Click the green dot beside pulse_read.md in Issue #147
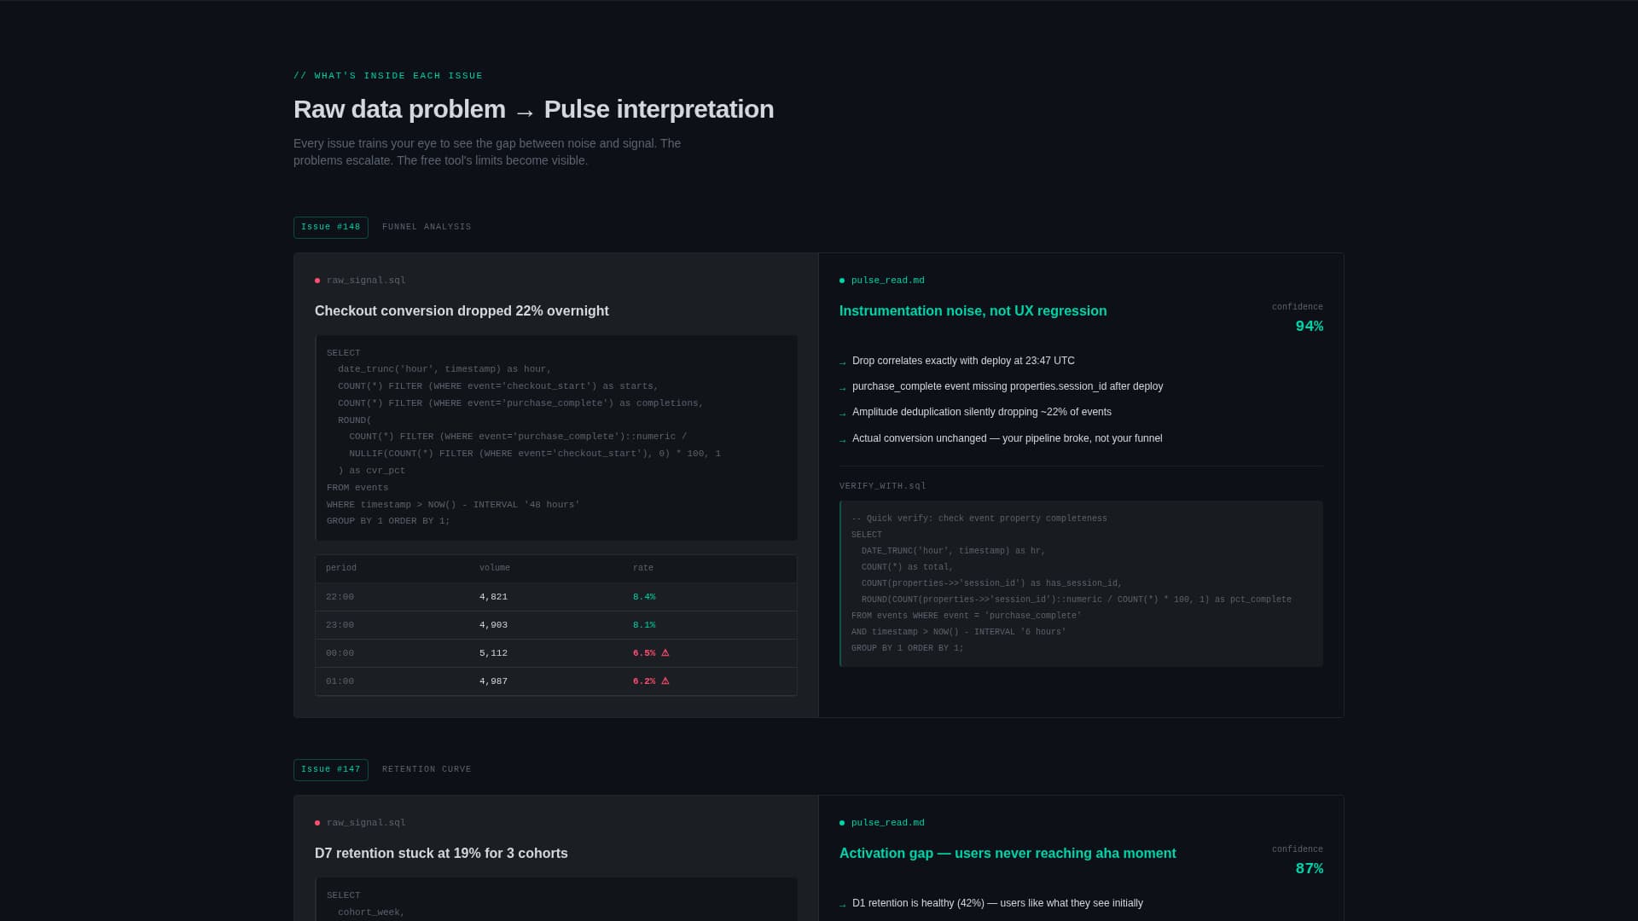Screen dimensions: 1638x921 (x=842, y=823)
